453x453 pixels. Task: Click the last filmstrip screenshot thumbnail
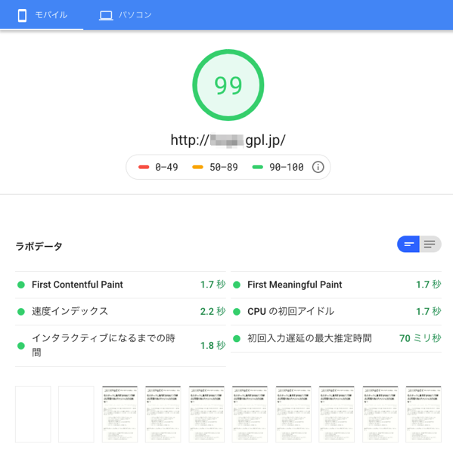[x=424, y=414]
